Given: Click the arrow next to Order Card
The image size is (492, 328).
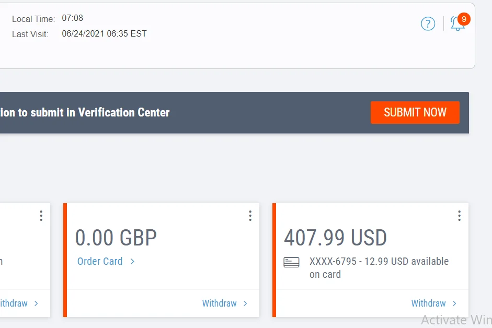Looking at the screenshot, I should [x=132, y=261].
